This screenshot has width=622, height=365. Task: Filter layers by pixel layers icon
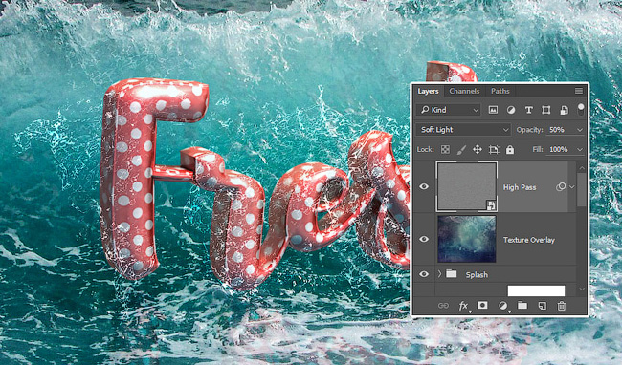point(493,110)
